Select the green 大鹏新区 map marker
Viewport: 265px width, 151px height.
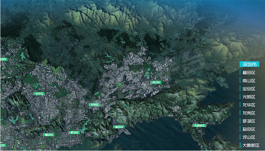(x=199, y=126)
